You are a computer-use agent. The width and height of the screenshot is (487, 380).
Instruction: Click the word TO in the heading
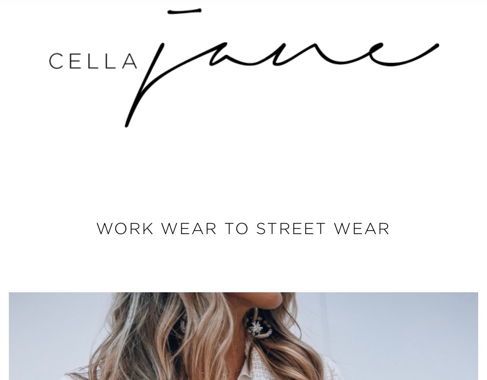pyautogui.click(x=236, y=229)
